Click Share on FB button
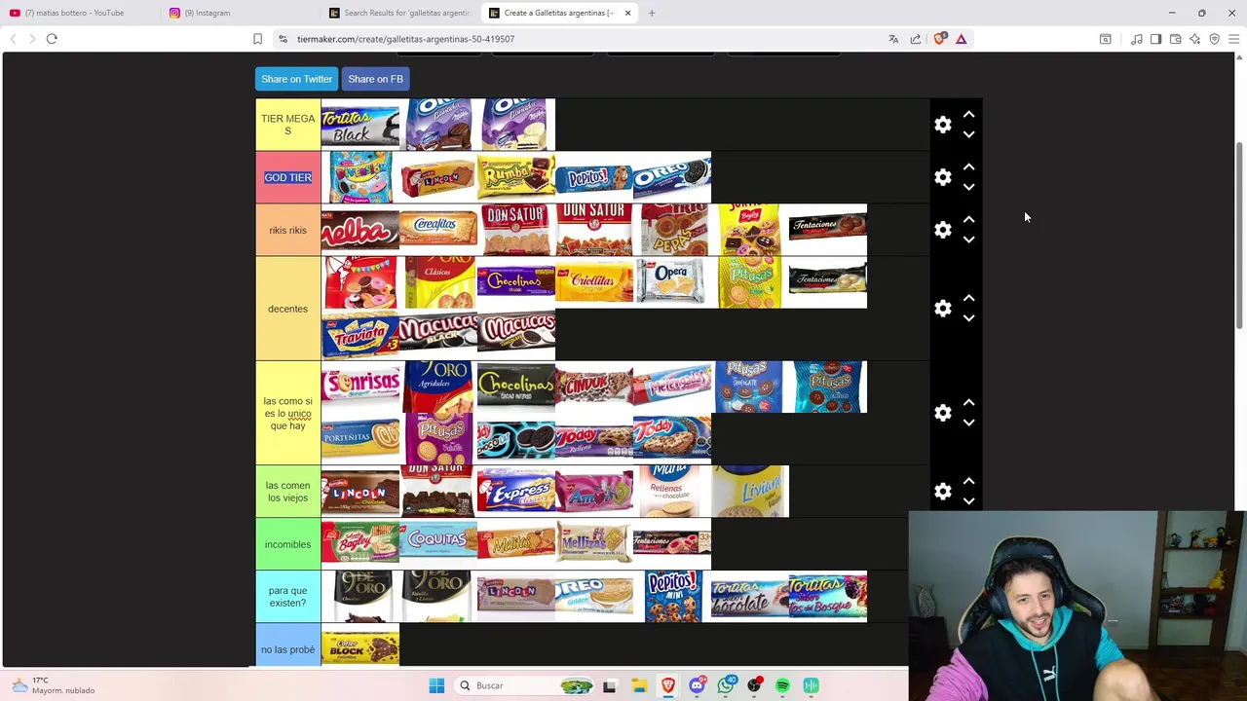Screen dimensions: 1247x701 [375, 79]
